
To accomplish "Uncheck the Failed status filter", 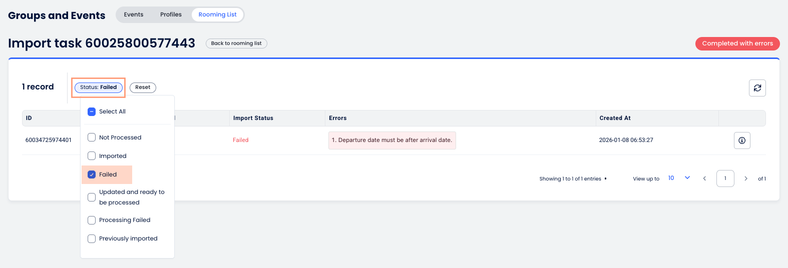I will (x=92, y=174).
